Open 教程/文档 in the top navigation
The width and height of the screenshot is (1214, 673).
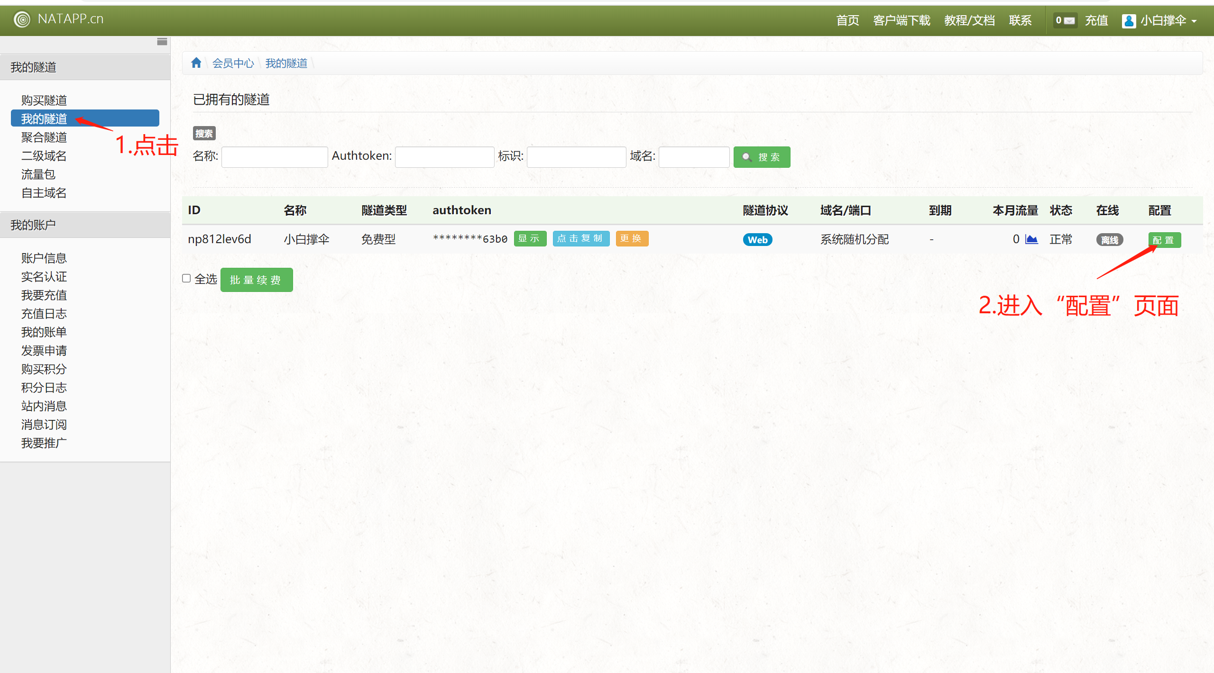coord(969,21)
